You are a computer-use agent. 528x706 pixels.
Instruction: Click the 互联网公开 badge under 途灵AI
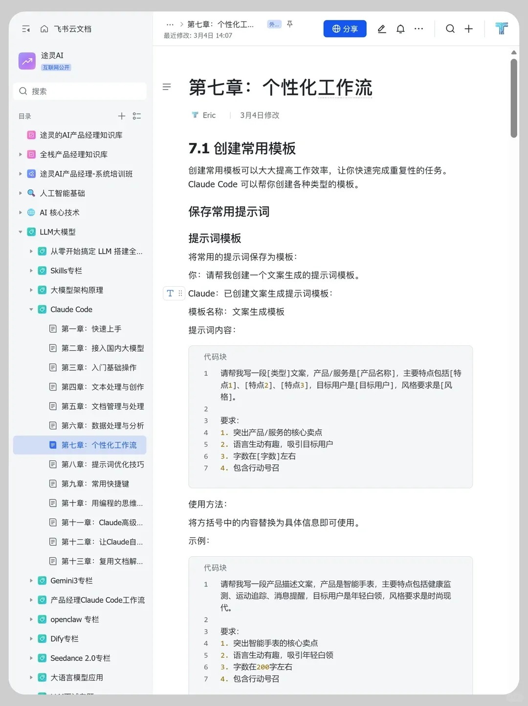[56, 68]
